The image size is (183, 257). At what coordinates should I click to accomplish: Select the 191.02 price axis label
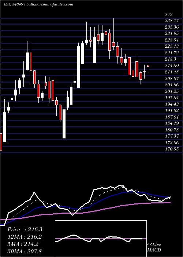click(172, 111)
